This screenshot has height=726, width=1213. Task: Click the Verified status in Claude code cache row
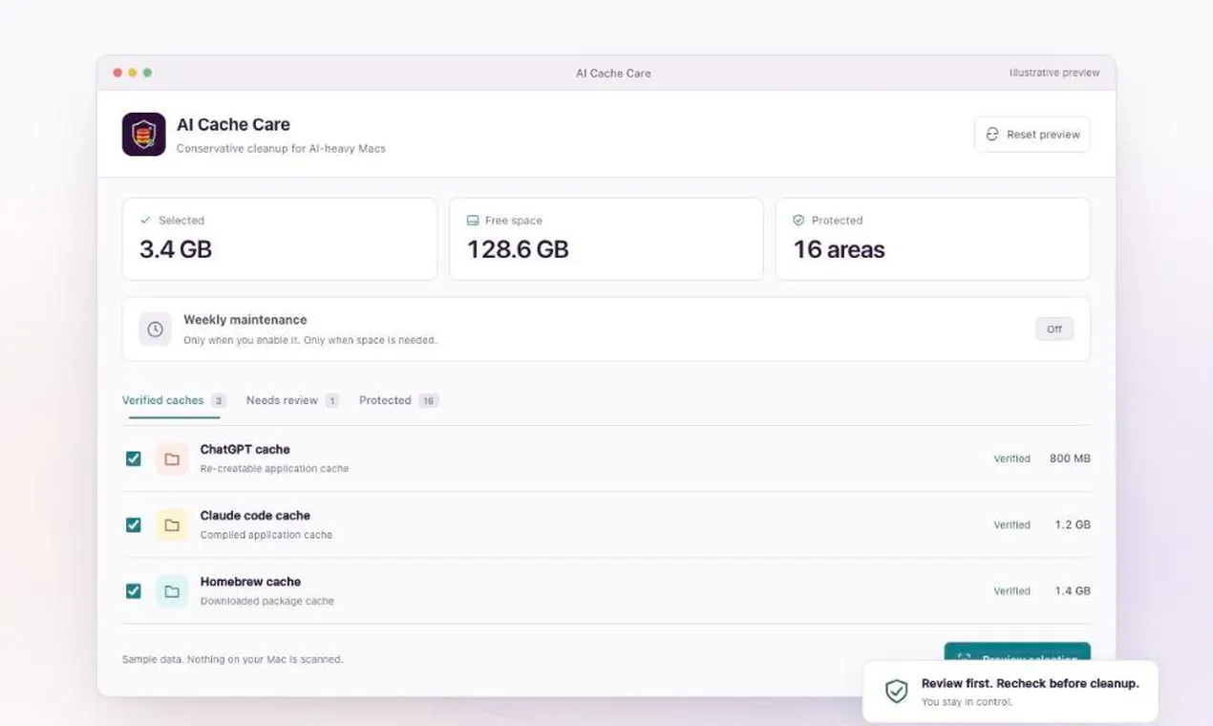pyautogui.click(x=1011, y=524)
